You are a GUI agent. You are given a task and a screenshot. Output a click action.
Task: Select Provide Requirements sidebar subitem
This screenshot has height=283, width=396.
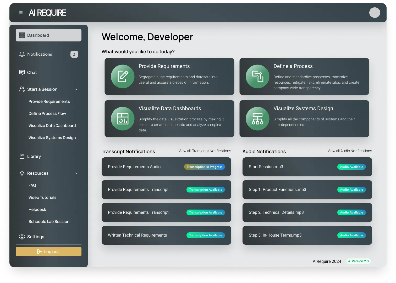click(49, 102)
